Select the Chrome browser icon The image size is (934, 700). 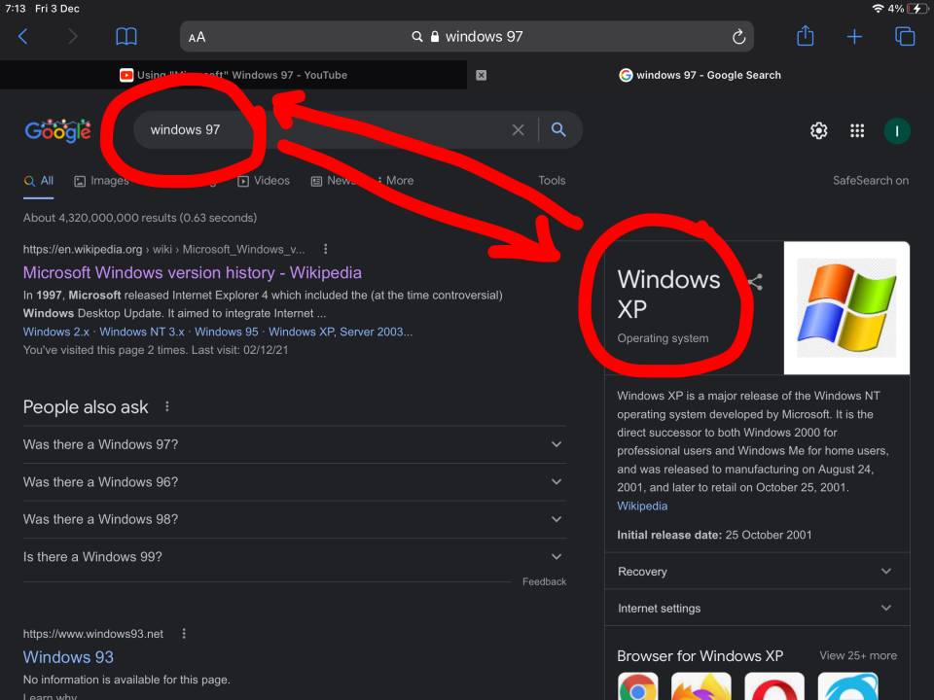point(638,686)
